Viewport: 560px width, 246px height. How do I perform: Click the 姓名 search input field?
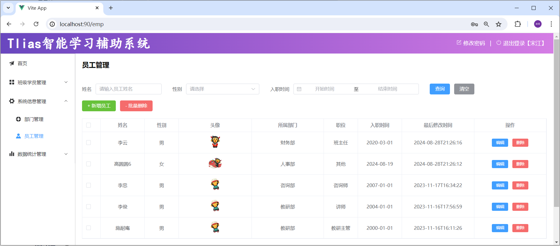128,89
